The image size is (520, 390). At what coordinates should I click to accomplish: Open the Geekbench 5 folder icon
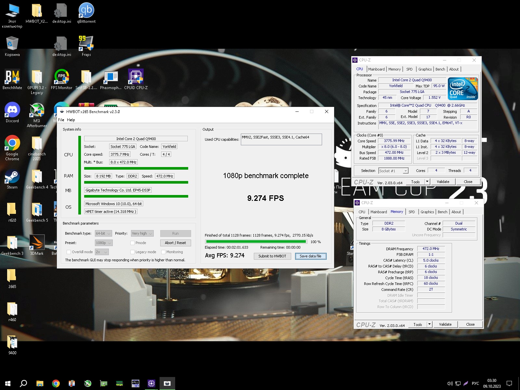37,212
